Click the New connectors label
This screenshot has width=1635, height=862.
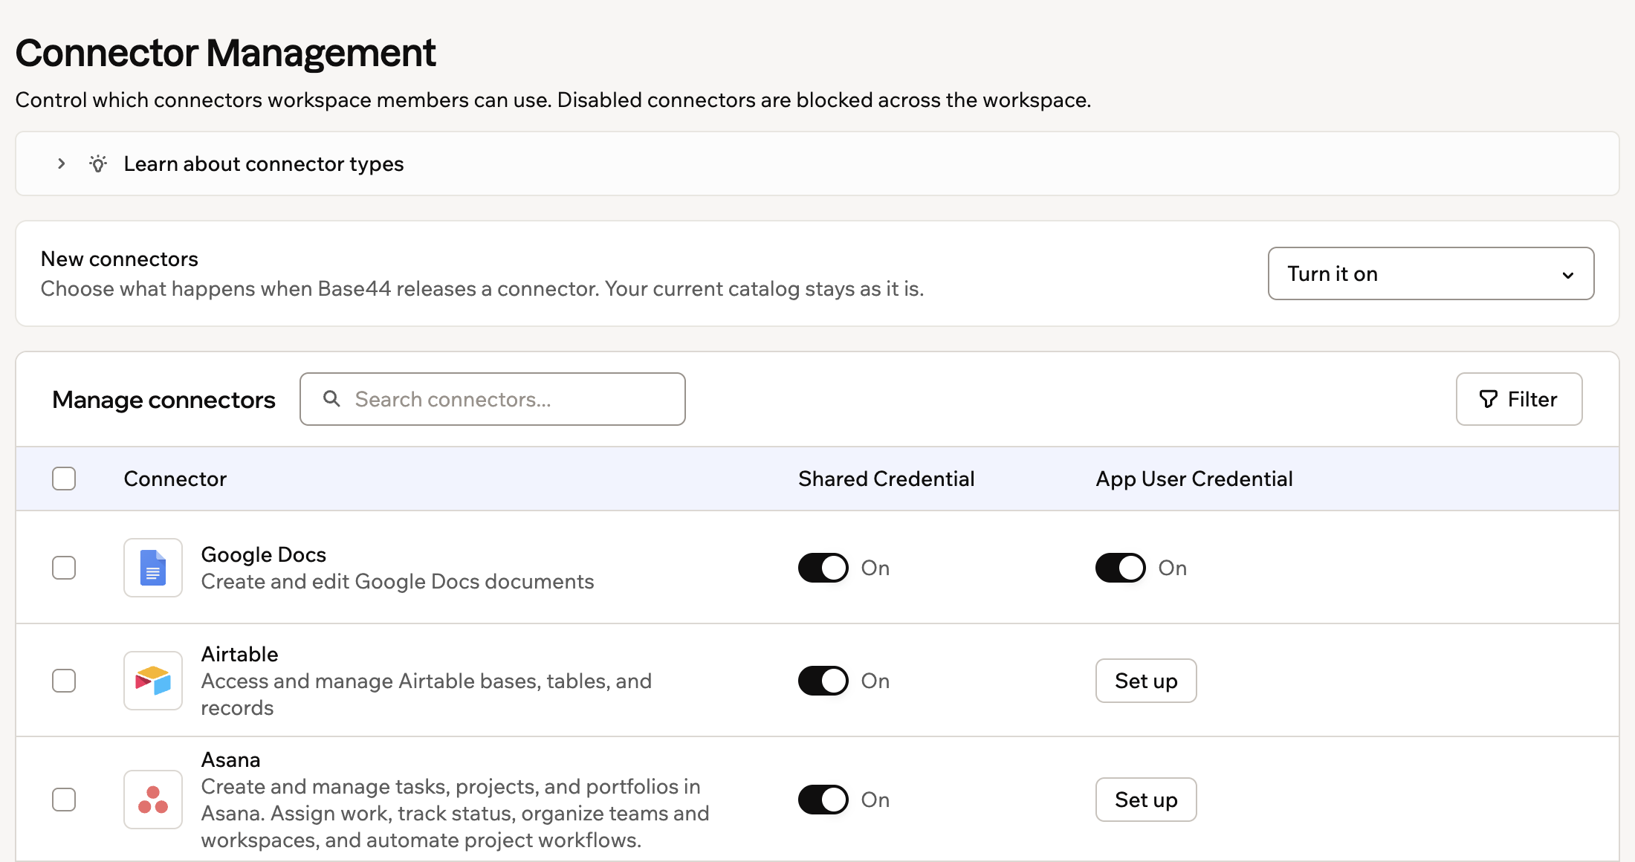pyautogui.click(x=120, y=259)
